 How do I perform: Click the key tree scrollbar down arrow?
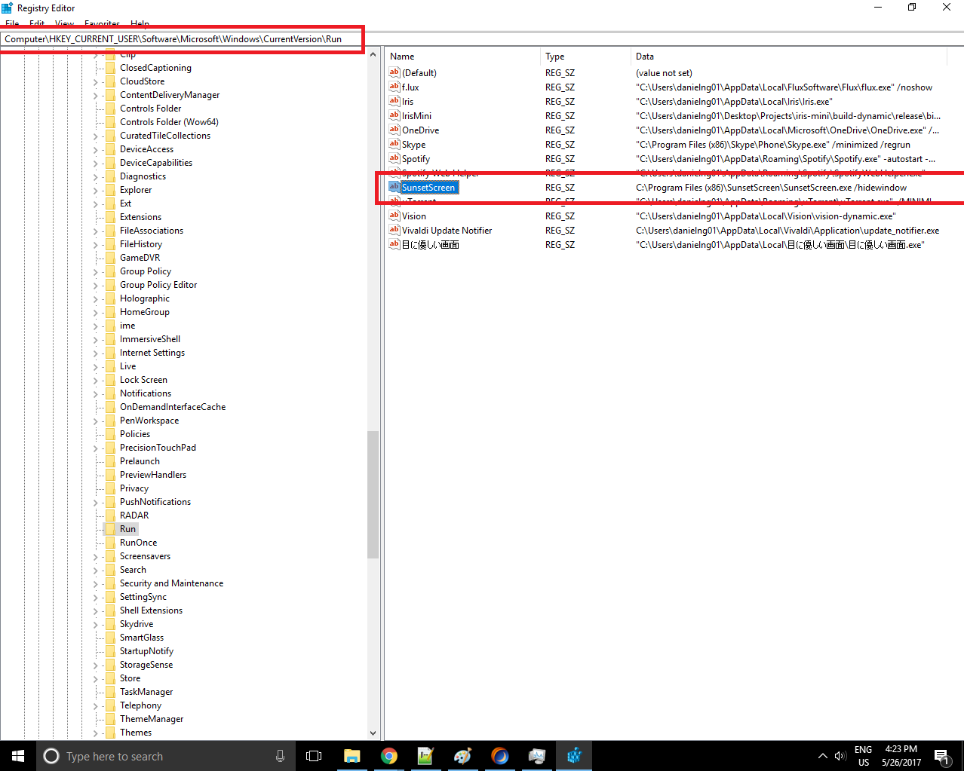click(373, 733)
